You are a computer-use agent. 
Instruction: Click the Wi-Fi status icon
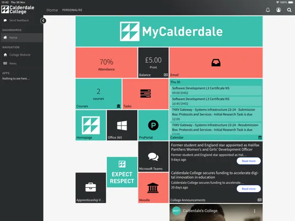point(277,2)
